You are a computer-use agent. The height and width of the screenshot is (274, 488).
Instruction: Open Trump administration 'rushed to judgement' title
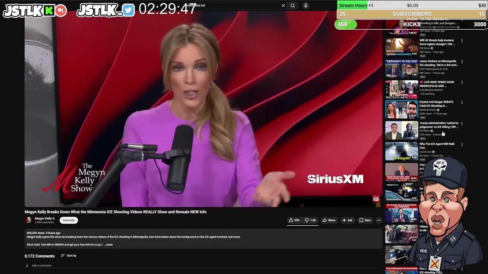[439, 125]
